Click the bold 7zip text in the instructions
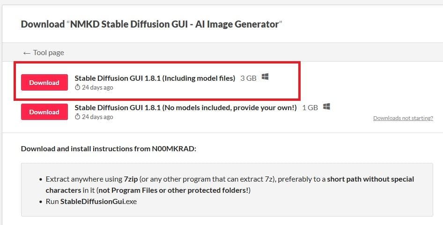This screenshot has width=443, height=225. [130, 179]
